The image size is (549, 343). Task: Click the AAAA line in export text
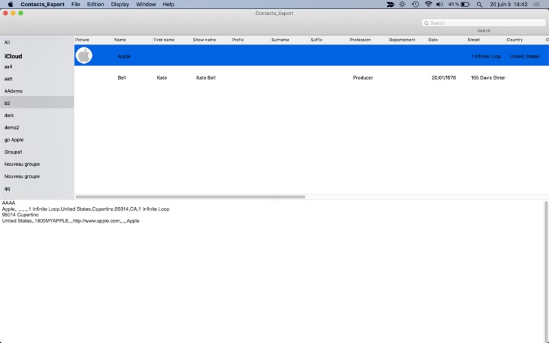coord(9,202)
